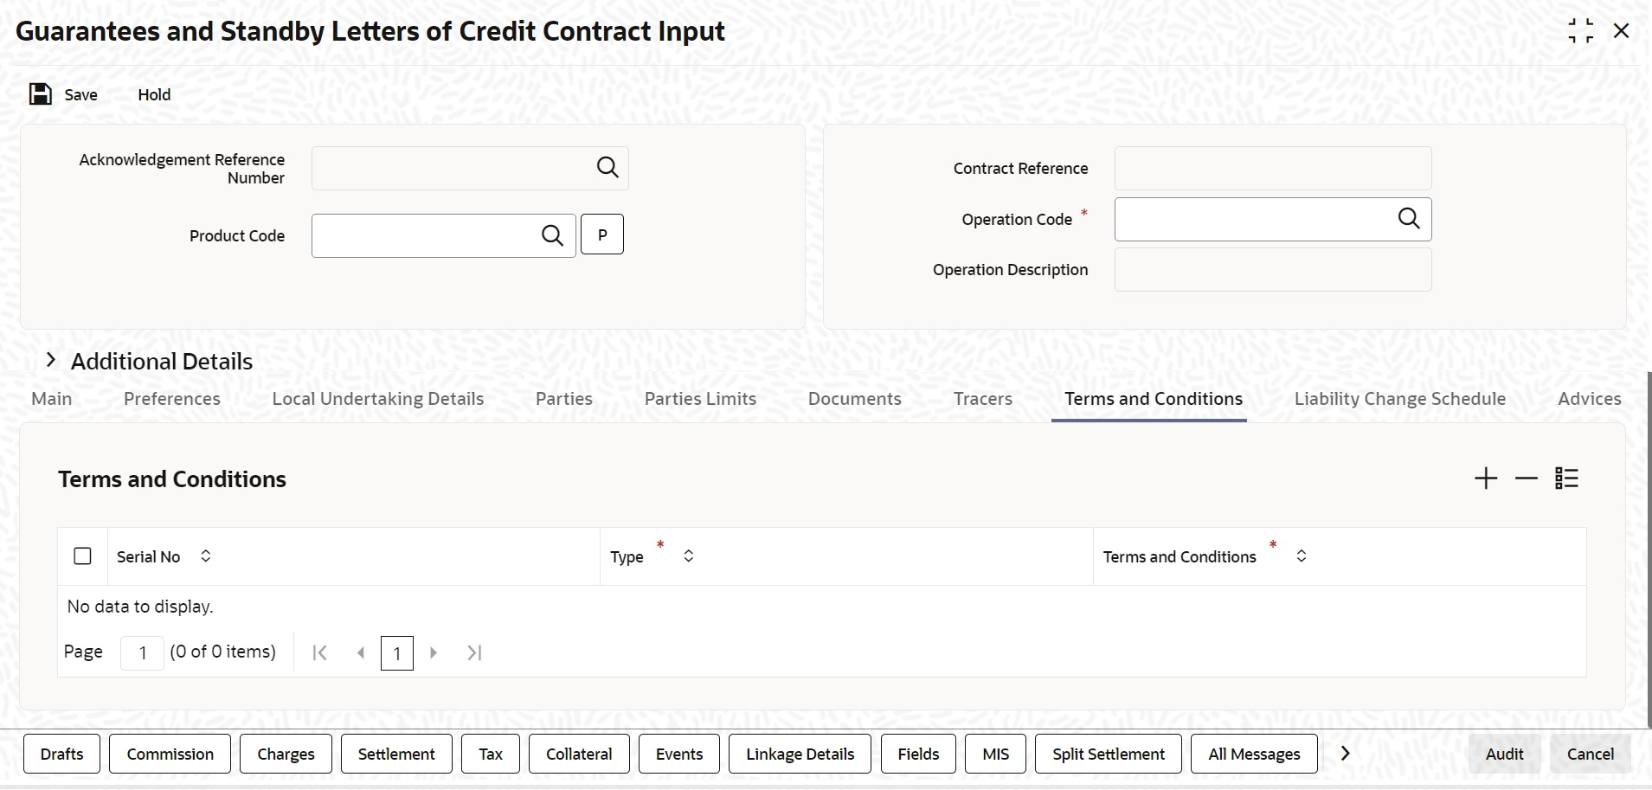Remove selected Terms and Conditions row
The height and width of the screenshot is (790, 1652).
click(x=1527, y=478)
